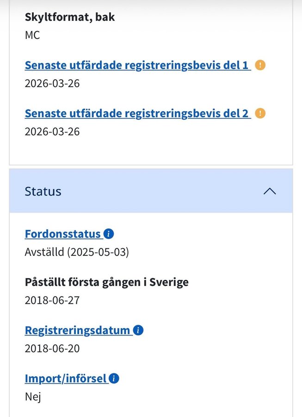This screenshot has height=417, width=302.
Task: Select the MC plate format value
Action: pyautogui.click(x=32, y=35)
